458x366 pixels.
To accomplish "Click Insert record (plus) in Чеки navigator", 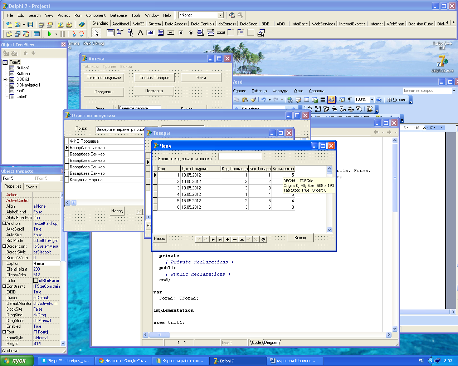I will [x=227, y=239].
